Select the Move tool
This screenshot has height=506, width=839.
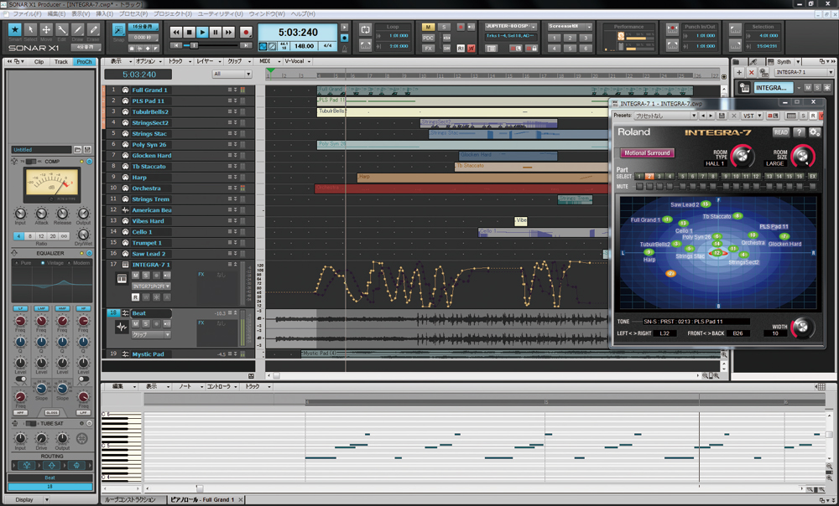(x=46, y=30)
